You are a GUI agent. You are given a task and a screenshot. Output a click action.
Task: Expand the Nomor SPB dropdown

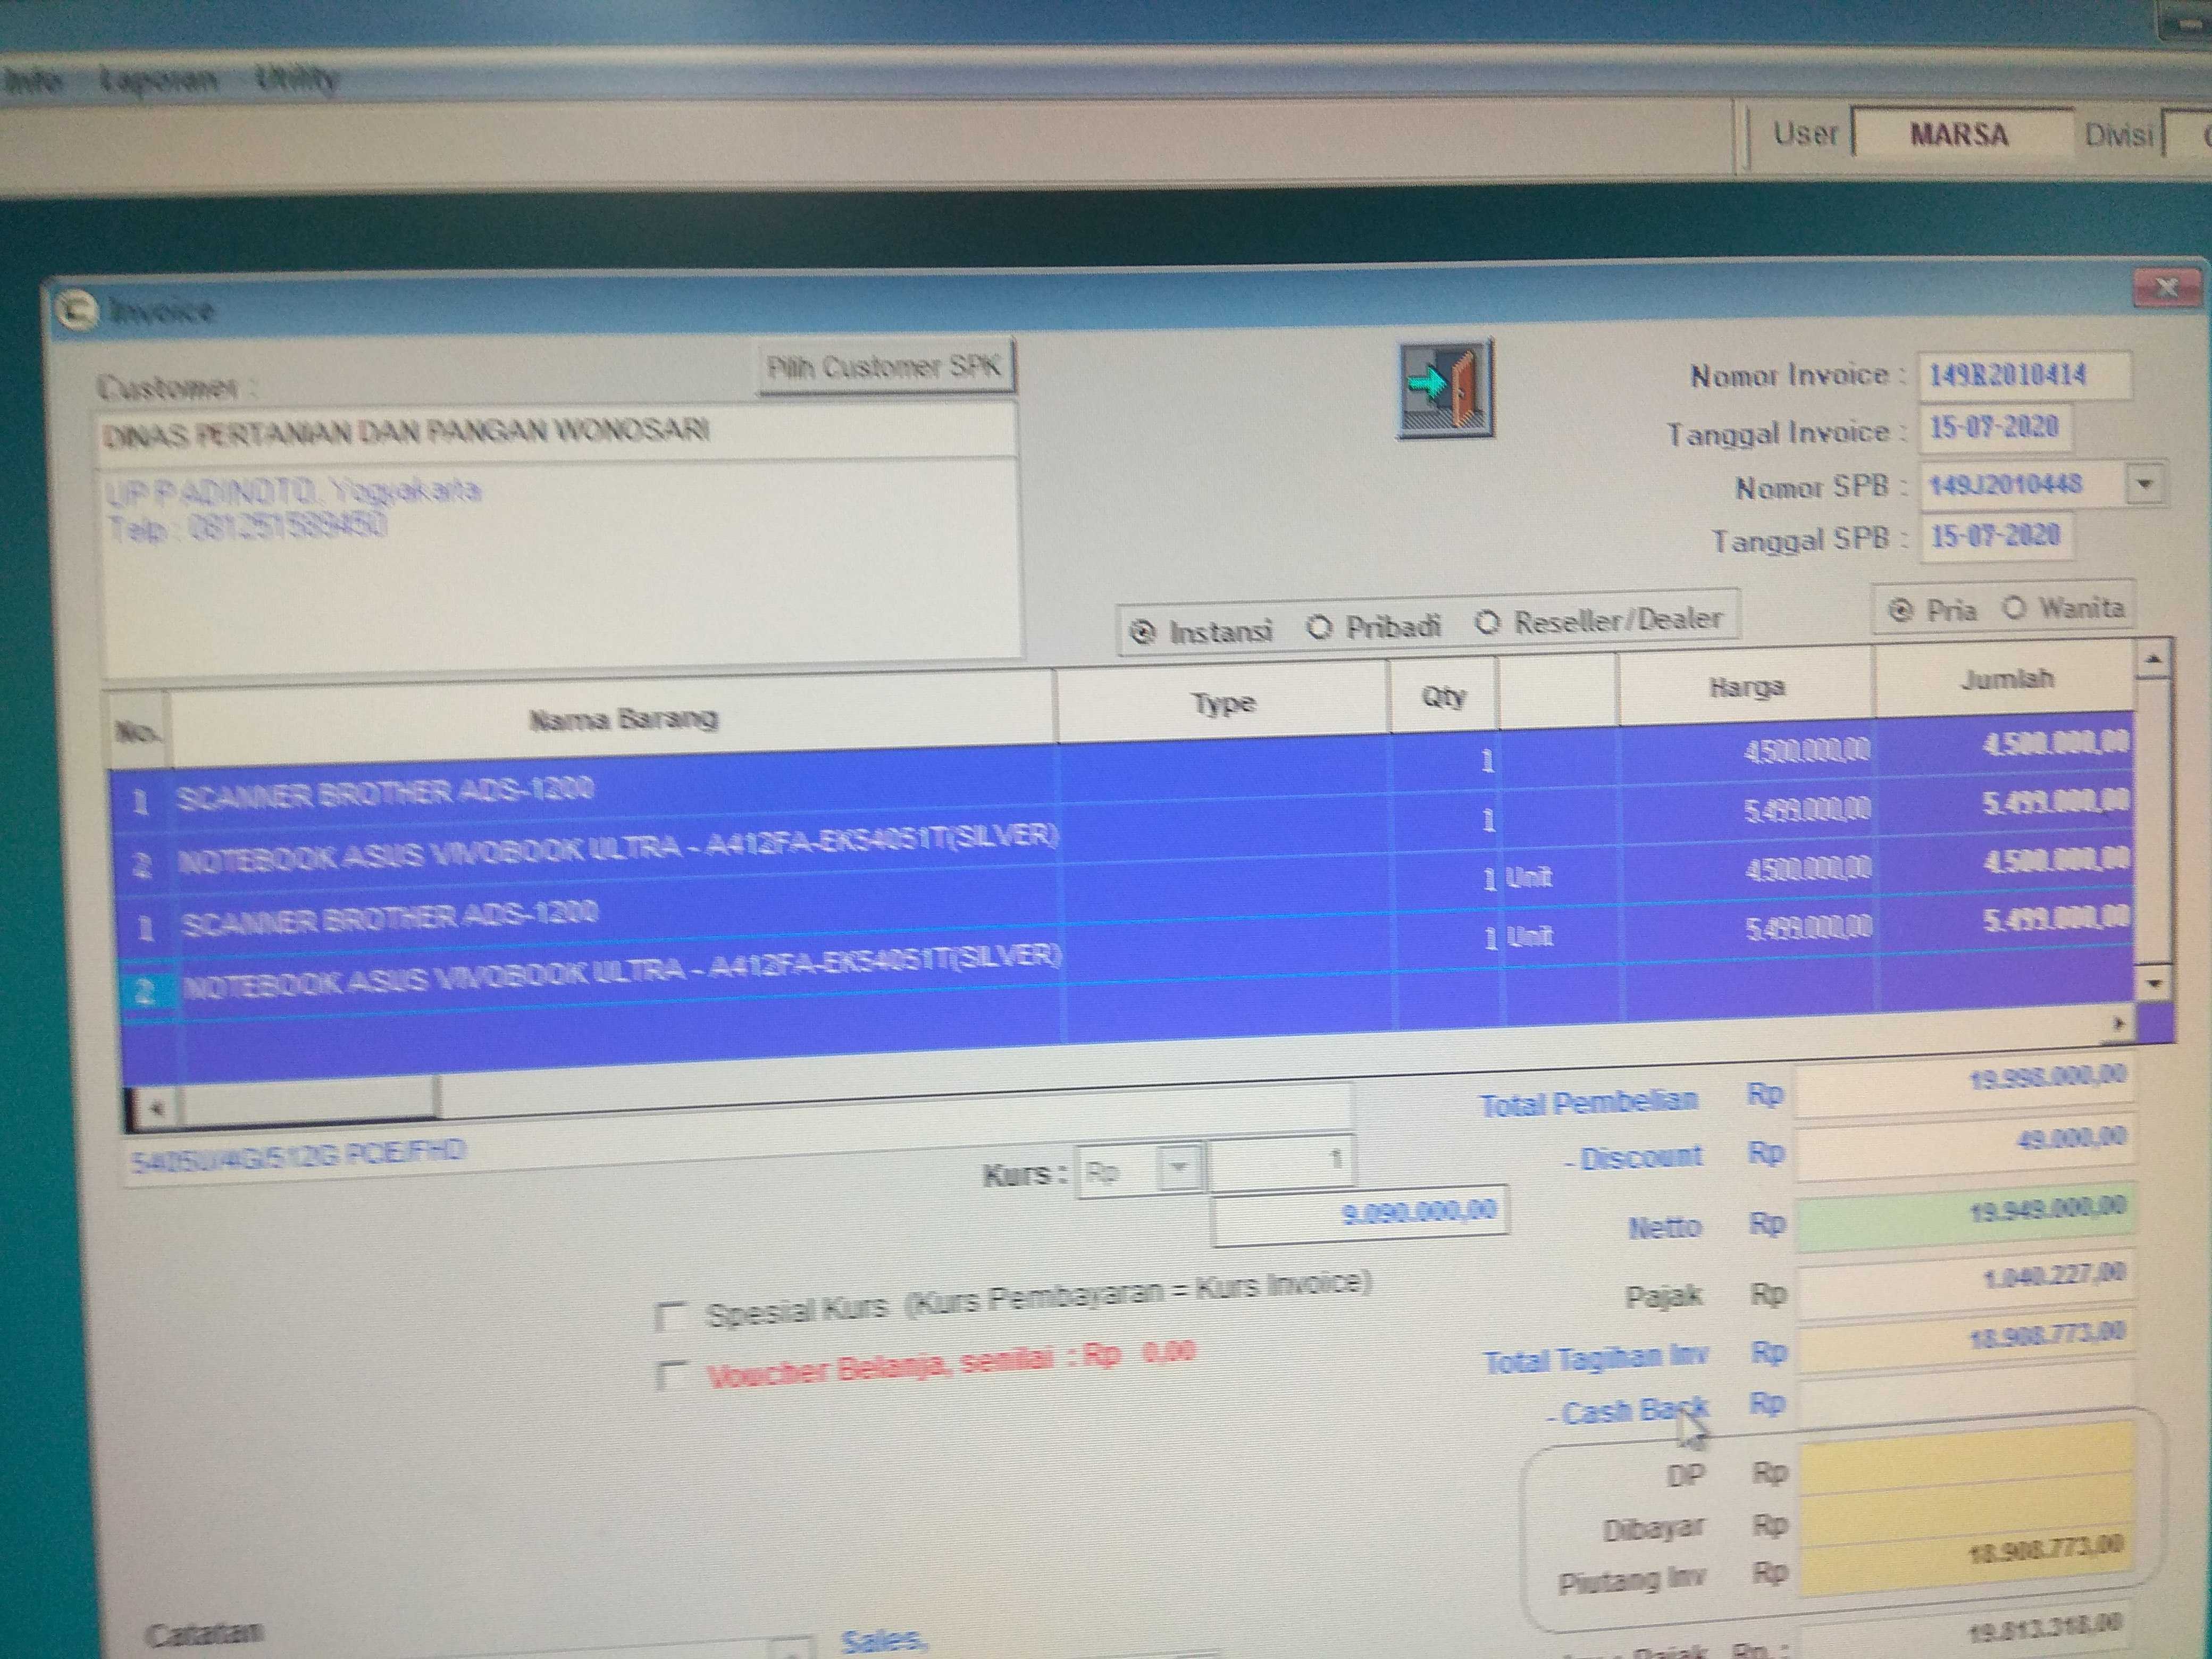(x=2144, y=485)
